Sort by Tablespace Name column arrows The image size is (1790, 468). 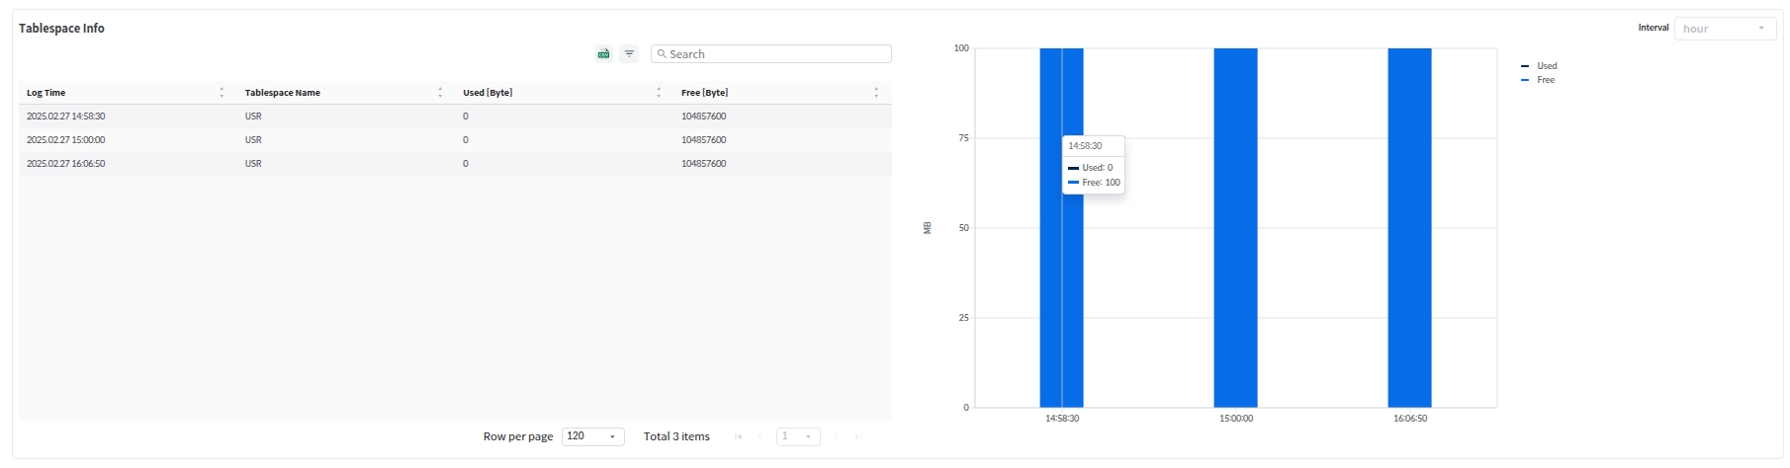[x=440, y=93]
